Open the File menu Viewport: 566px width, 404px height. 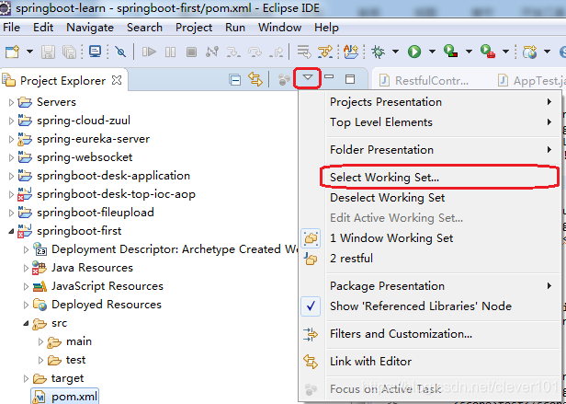11,28
